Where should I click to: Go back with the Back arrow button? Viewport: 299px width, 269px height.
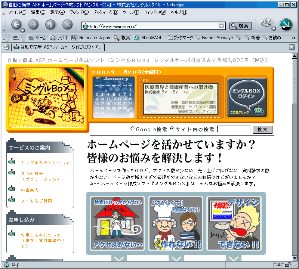[16, 25]
